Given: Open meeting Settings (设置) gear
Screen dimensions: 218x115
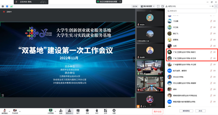Looking at the screenshot, I should [x=114, y=111].
